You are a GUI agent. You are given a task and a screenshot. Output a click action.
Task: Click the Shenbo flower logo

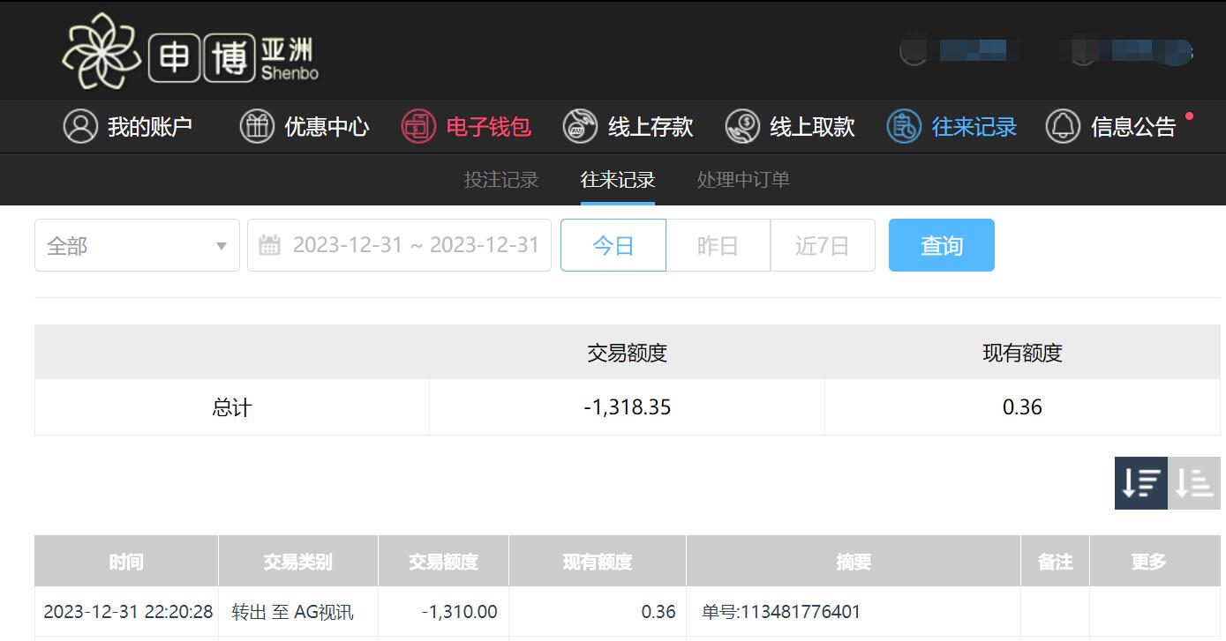[102, 51]
